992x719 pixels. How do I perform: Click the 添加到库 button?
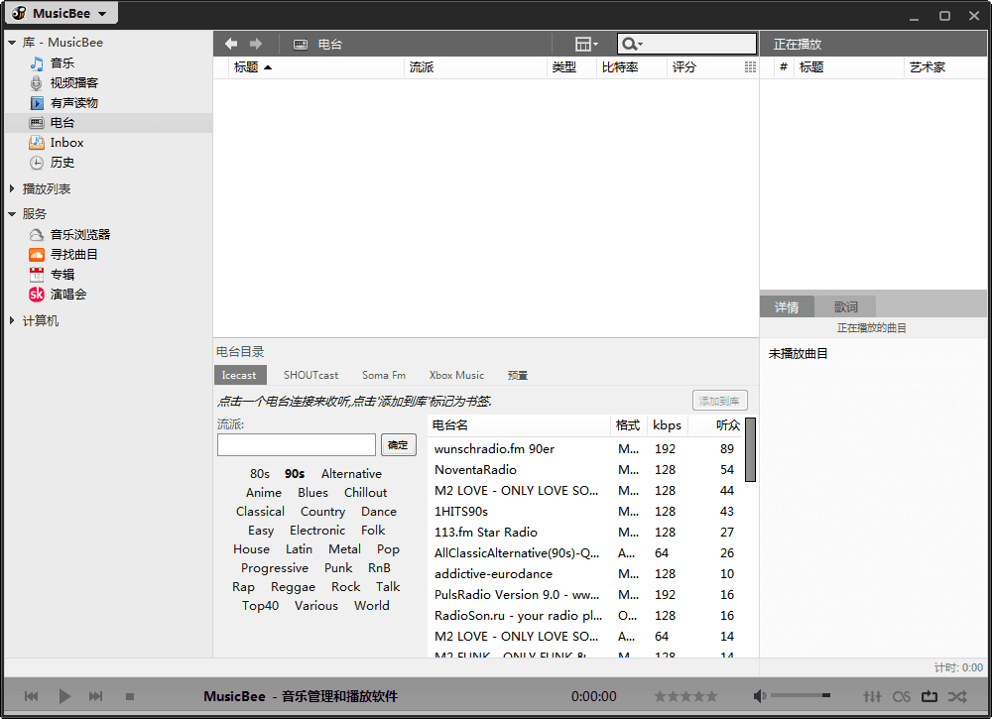[720, 401]
